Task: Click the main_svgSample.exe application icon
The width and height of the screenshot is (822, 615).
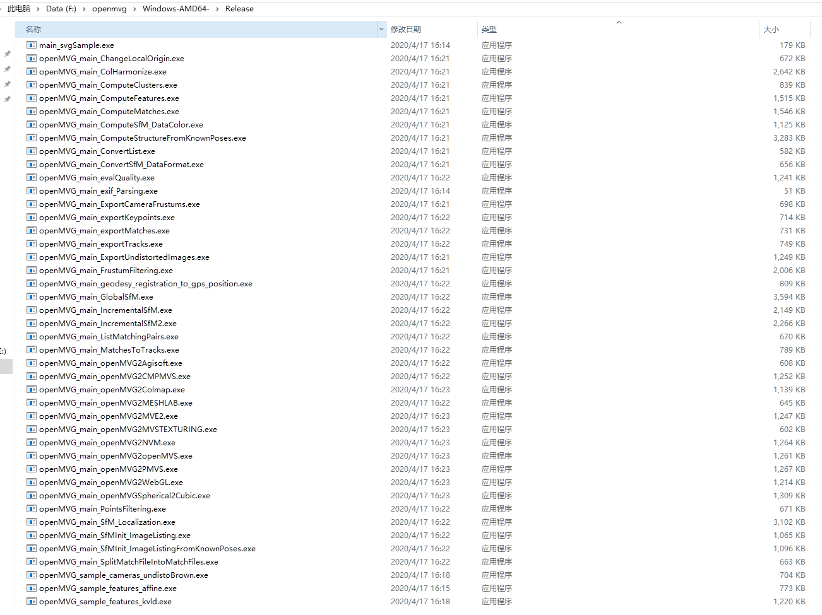Action: tap(31, 45)
